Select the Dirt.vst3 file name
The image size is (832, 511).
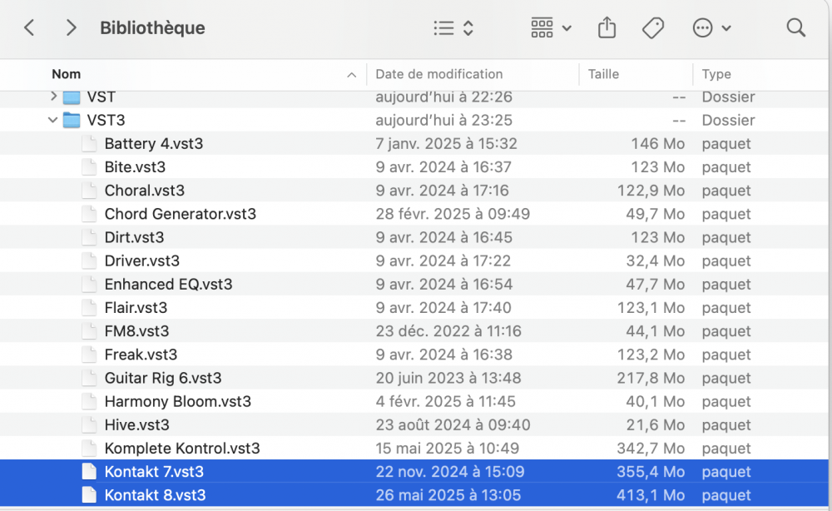[134, 237]
